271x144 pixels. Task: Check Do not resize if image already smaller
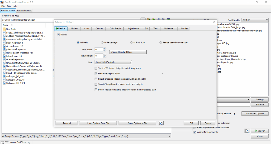click(96, 90)
